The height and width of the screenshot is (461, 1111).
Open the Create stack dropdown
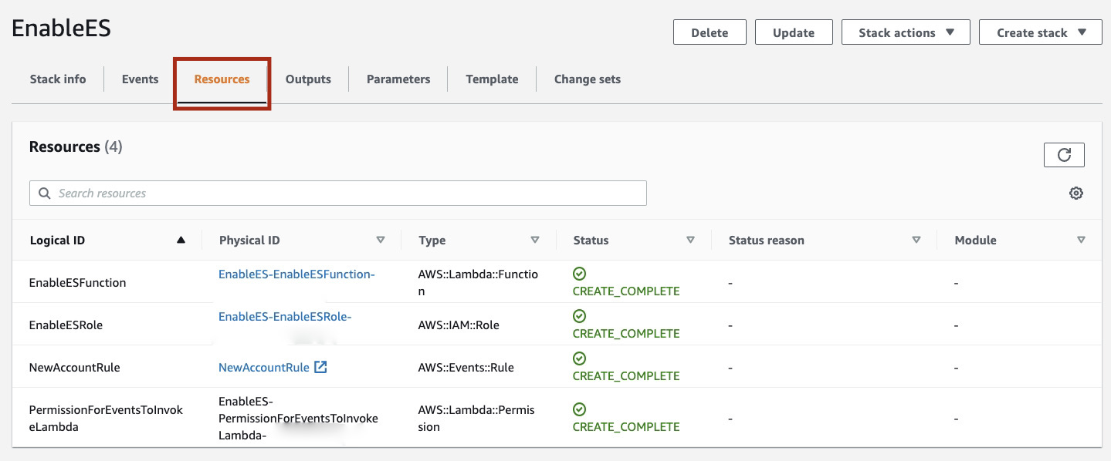click(1040, 32)
